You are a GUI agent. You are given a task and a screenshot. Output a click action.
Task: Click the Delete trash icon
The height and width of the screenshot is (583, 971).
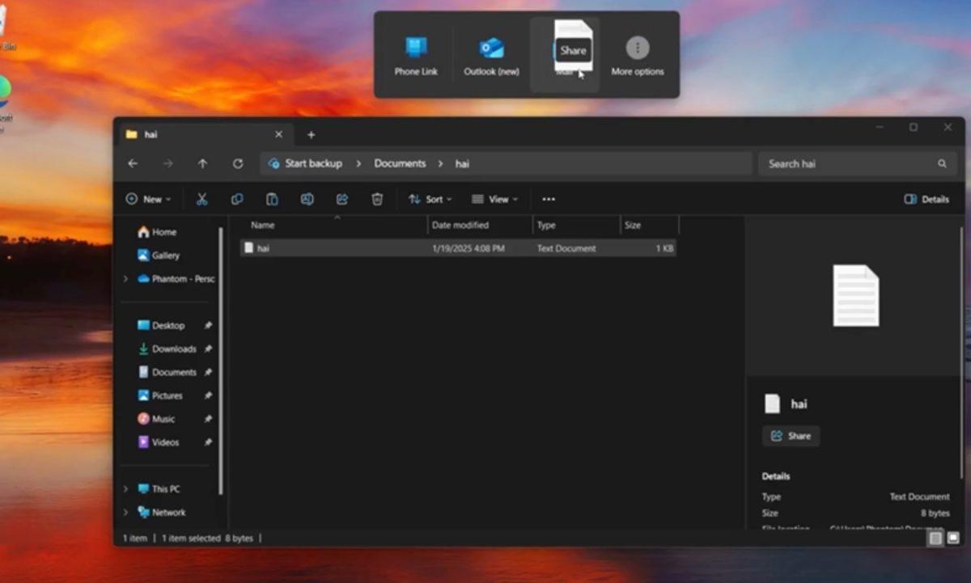[376, 199]
